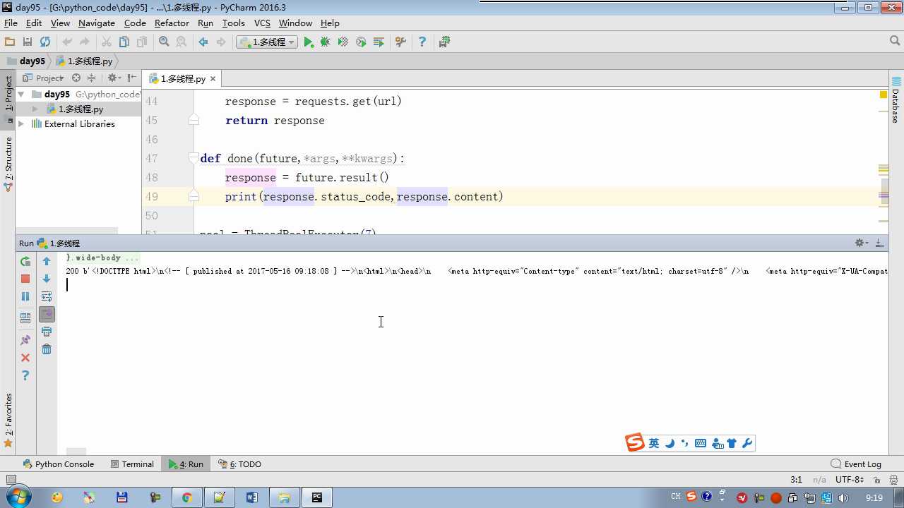Click the Search Everywhere magnifier at top right
The image size is (904, 508).
click(895, 42)
